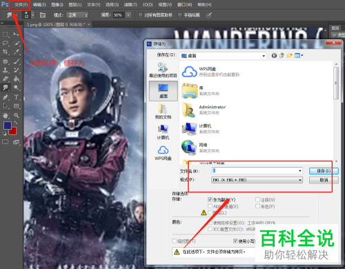Open the Layer (L) menu
The image size is (345, 269).
pos(75,5)
